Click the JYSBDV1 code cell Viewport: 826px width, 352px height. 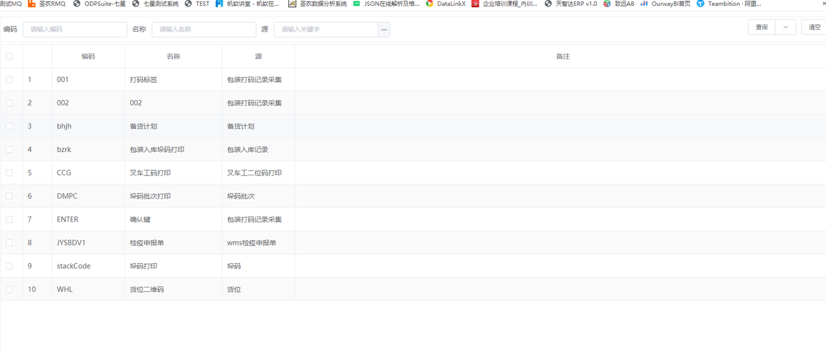click(88, 243)
